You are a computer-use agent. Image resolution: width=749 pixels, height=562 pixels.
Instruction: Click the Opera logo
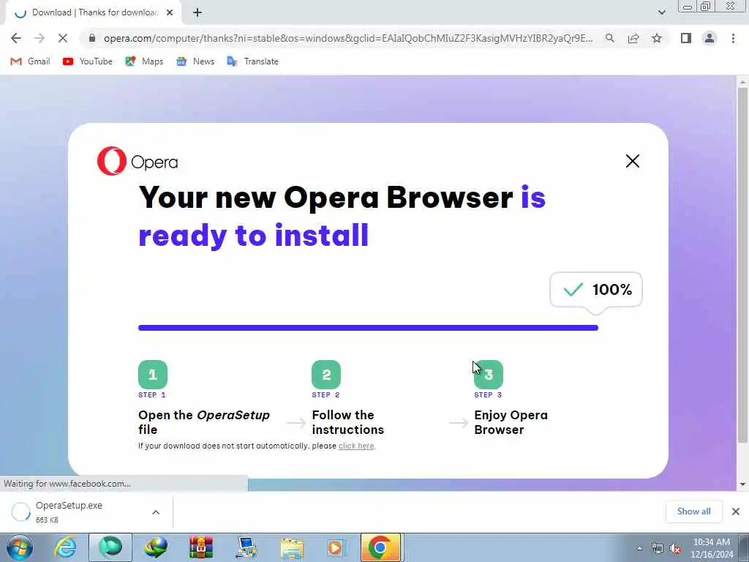(x=138, y=161)
